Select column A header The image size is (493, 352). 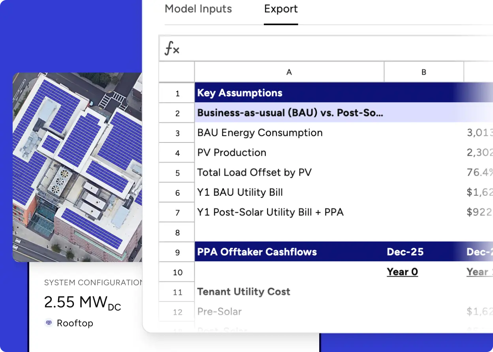[289, 72]
